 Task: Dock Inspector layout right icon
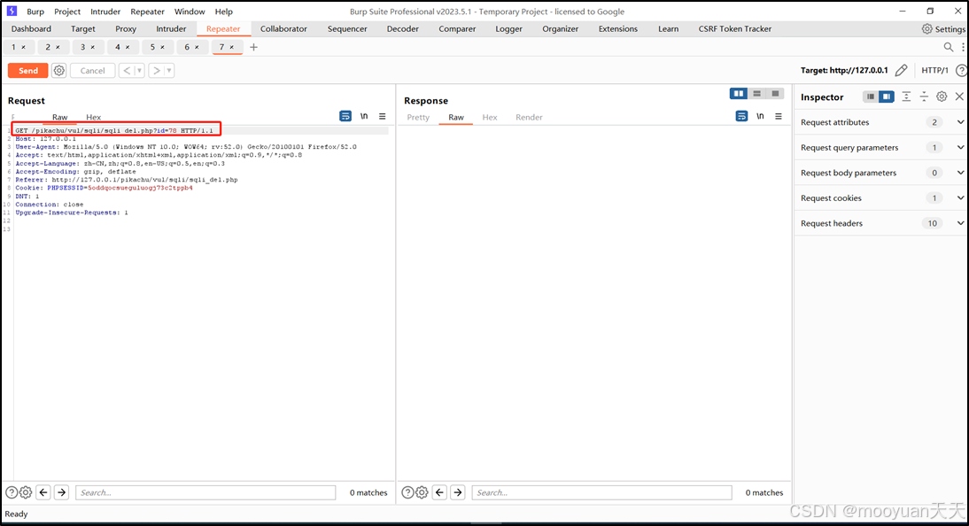point(887,97)
